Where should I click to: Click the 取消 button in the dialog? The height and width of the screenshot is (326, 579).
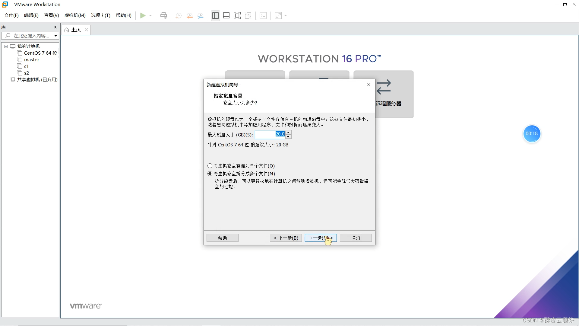[356, 238]
